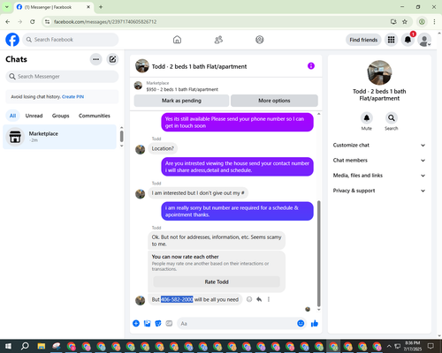Screen dimensions: 442x353
Task: Click the browser address bar URL
Action: [x=105, y=22]
